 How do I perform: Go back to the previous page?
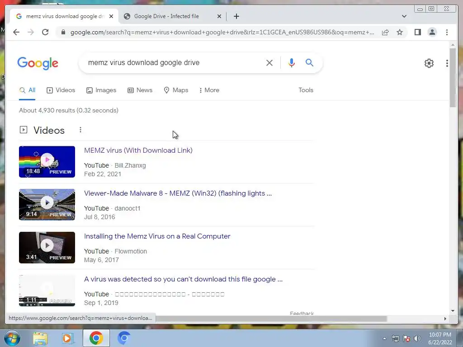(16, 32)
